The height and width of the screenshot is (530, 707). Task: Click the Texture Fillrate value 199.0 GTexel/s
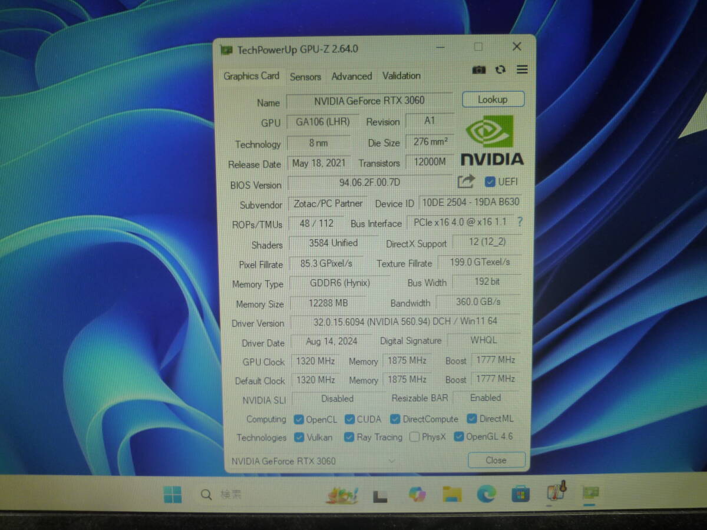(x=480, y=263)
